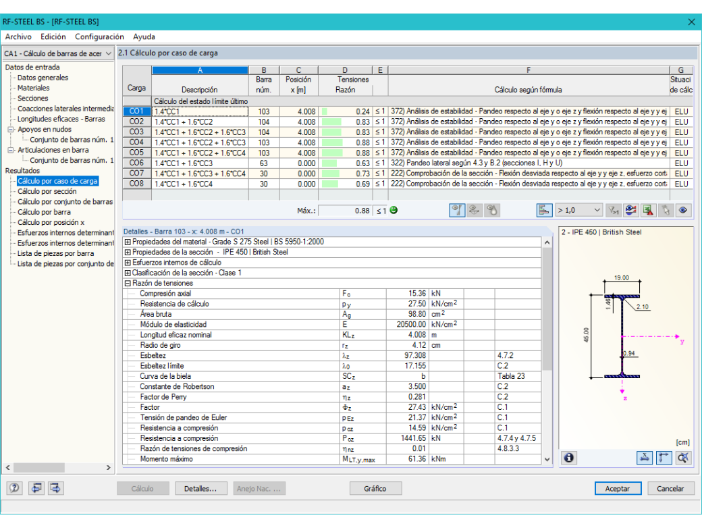Click the section info icon below the IPE 450 drawing

569,458
